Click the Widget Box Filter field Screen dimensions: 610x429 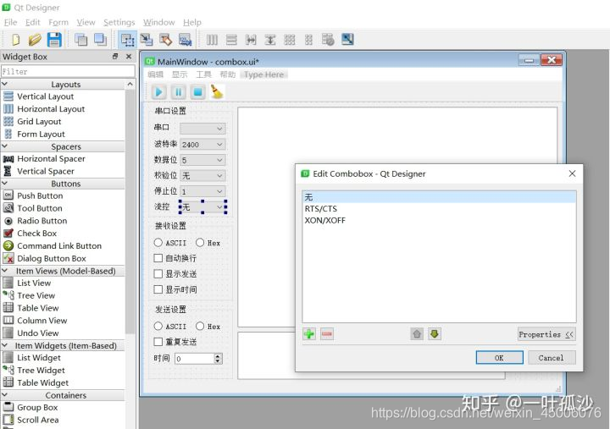point(68,71)
